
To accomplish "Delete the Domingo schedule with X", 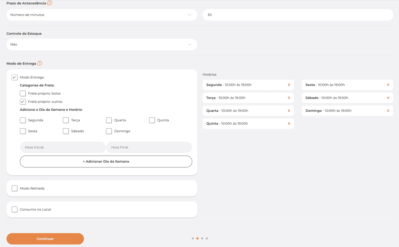I will pos(388,111).
